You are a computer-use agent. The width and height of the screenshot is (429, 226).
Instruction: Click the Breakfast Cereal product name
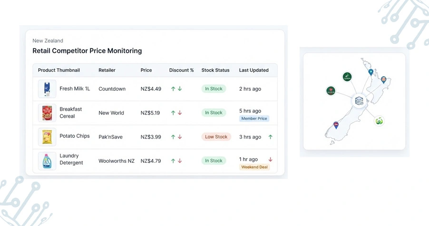(x=70, y=113)
